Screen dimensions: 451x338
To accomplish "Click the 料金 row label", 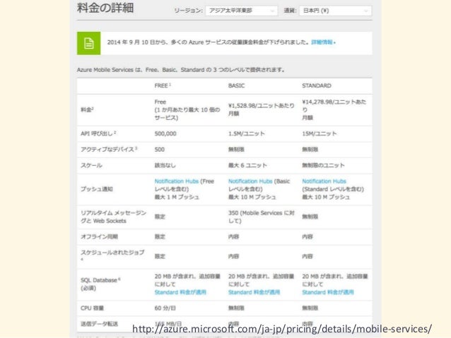I will 87,109.
